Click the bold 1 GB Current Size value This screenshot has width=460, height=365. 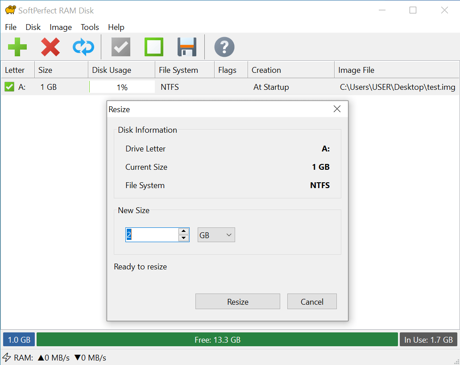[321, 167]
